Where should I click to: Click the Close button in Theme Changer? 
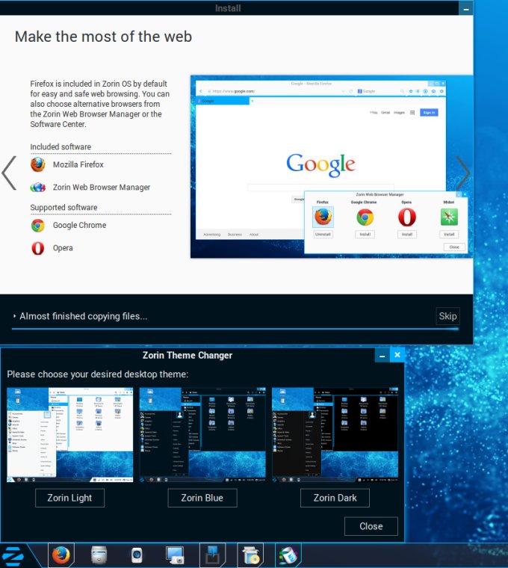tap(371, 526)
